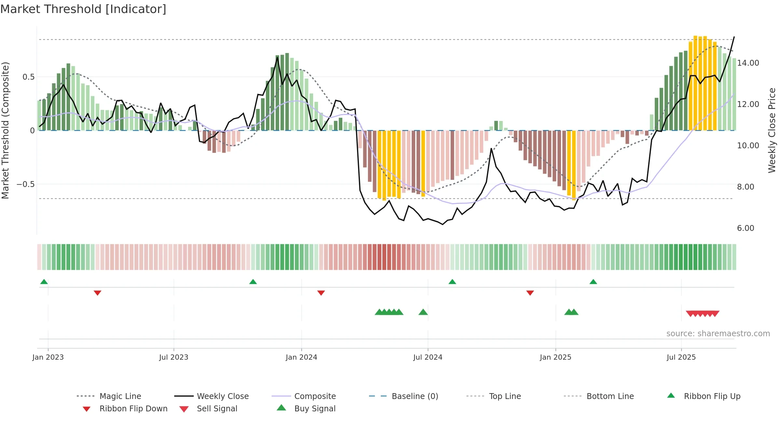Toggle the Ribbon Flip Up legend entry
This screenshot has height=439, width=781.
pyautogui.click(x=704, y=396)
